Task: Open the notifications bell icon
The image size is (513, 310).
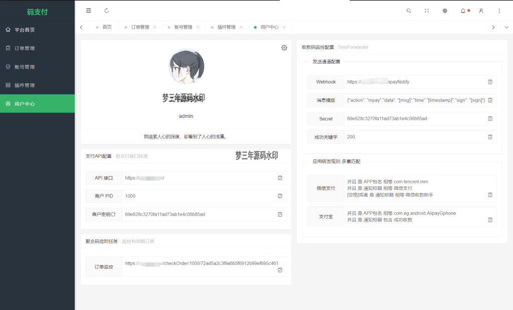Action: click(x=463, y=11)
